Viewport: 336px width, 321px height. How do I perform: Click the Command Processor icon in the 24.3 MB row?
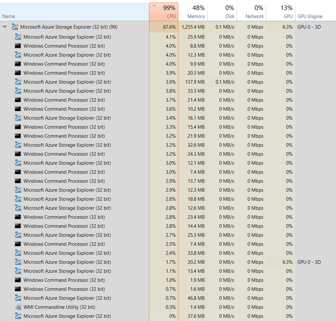click(x=18, y=154)
